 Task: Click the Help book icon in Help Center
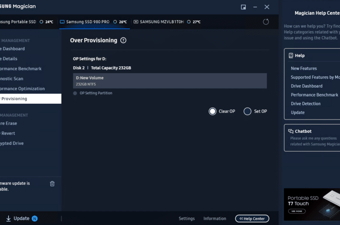click(x=291, y=55)
